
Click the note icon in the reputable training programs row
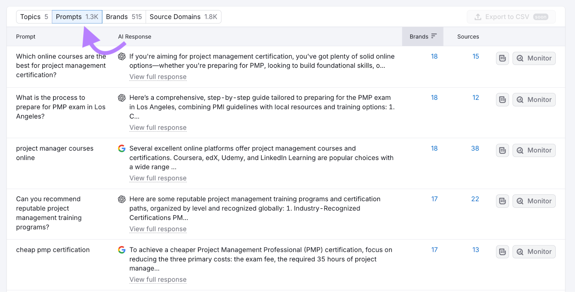coord(502,201)
